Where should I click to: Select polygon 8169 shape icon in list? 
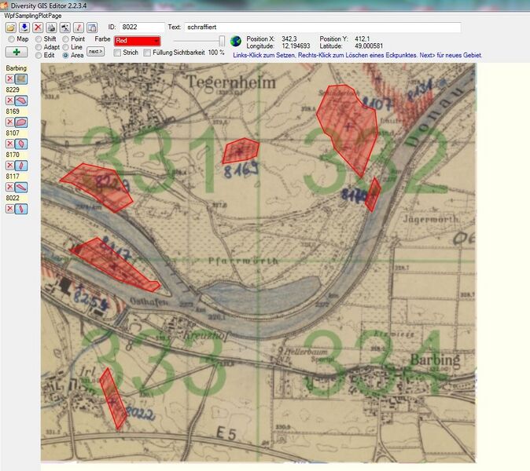[21, 122]
